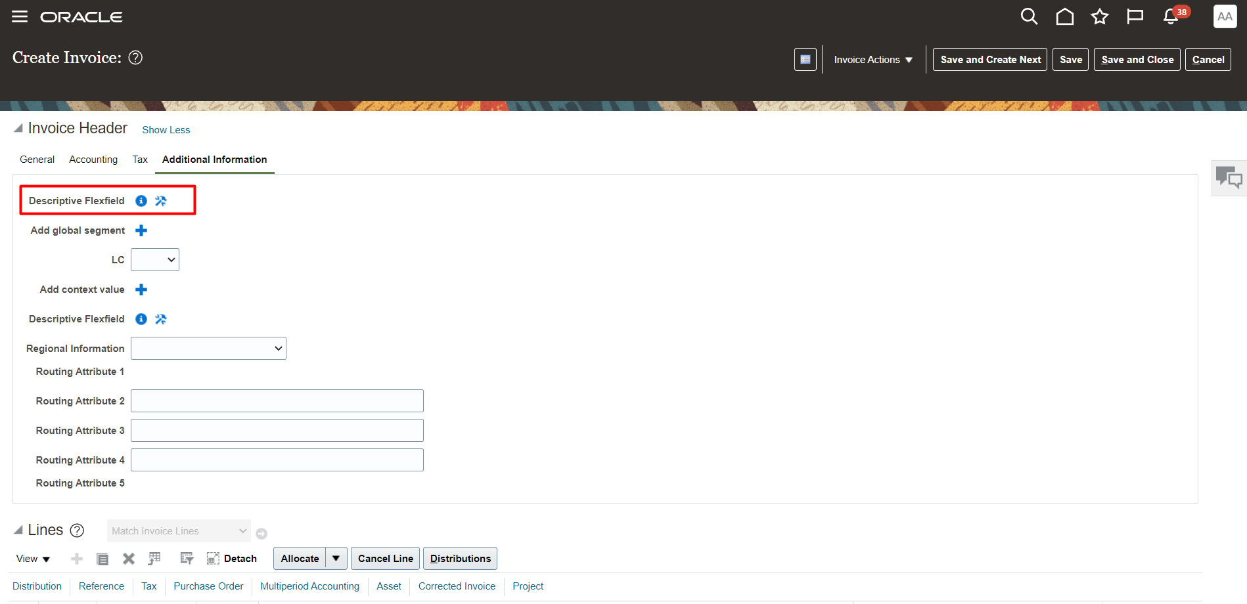Add a context value using the plus icon
This screenshot has width=1247, height=604.
click(x=141, y=289)
